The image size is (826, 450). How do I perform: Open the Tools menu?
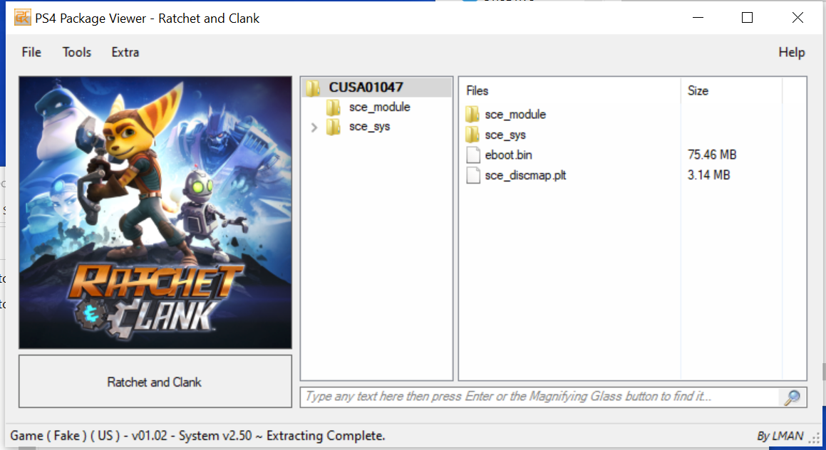pyautogui.click(x=77, y=52)
